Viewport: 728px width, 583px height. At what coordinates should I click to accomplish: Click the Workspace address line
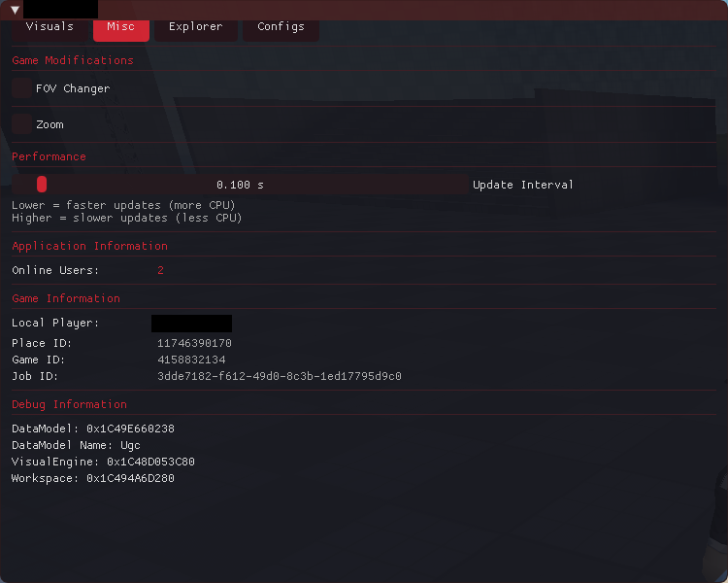(93, 478)
